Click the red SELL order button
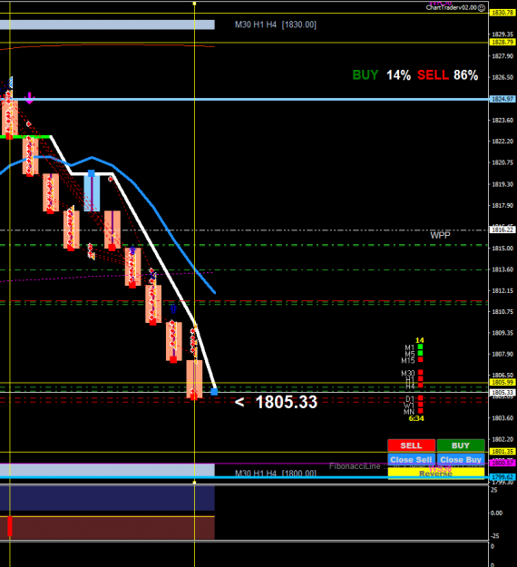 pos(412,445)
